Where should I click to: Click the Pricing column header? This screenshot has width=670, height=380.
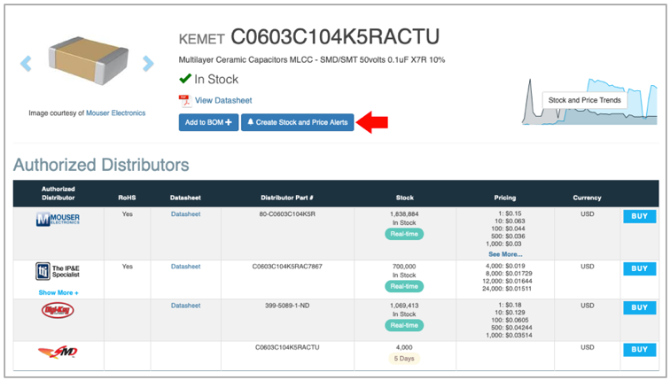505,198
